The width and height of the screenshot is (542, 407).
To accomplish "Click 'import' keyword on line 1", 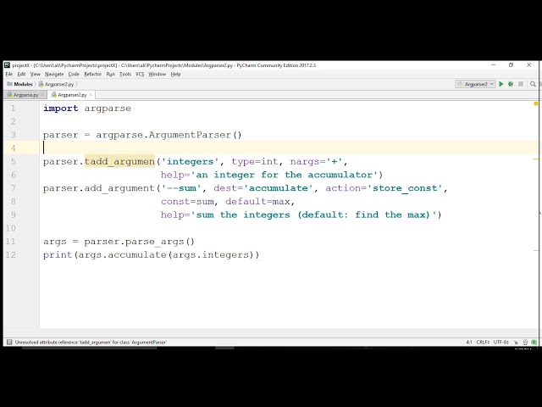I will point(60,109).
